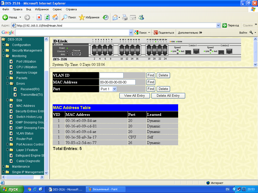Switch to Безымянный - Paint taskbar window
Image resolution: width=258 pixels, height=193 pixels.
coord(106,189)
